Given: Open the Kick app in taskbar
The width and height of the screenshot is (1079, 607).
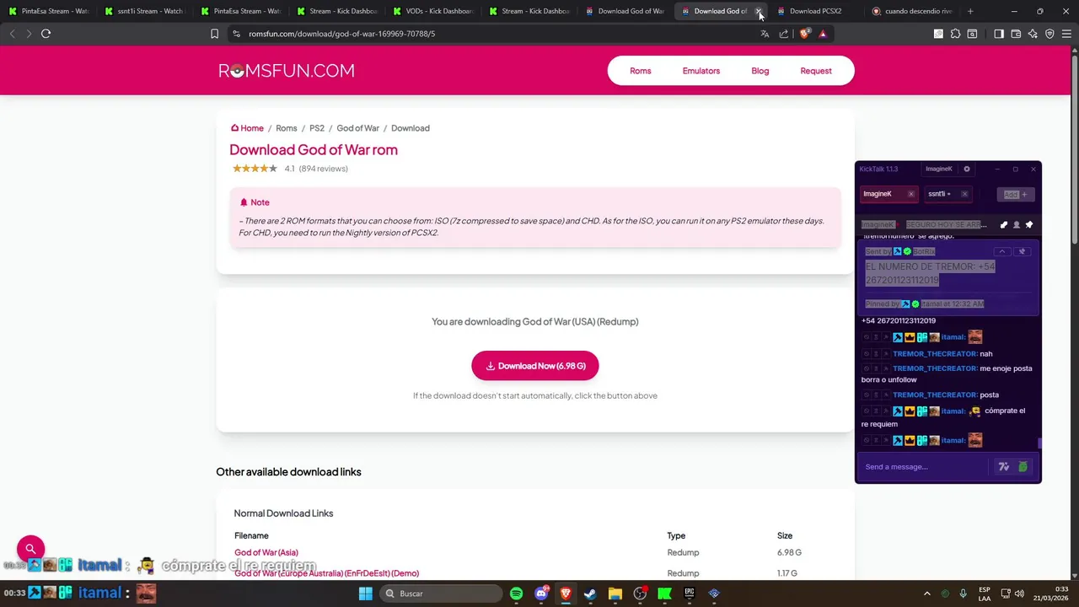Looking at the screenshot, I should (x=664, y=594).
